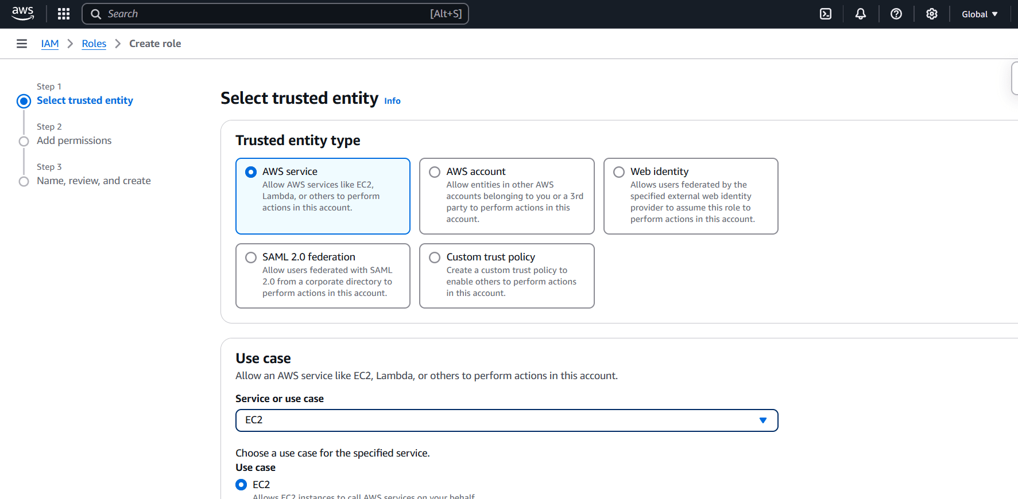This screenshot has width=1018, height=499.
Task: Click the dropdown arrow of EC2 selector
Action: 763,420
